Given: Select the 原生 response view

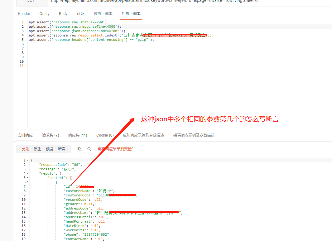Looking at the screenshot, I should pos(37,149).
